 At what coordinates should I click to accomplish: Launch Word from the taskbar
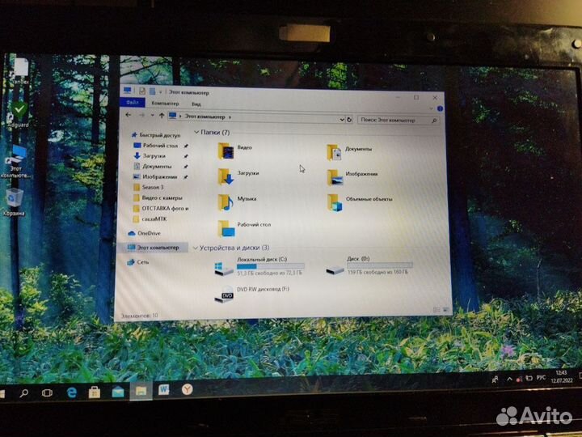(x=163, y=390)
